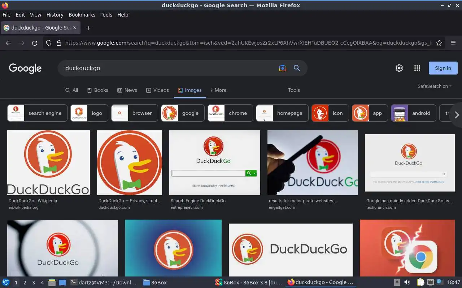Expand the SafeSearch on dropdown
Image resolution: width=462 pixels, height=288 pixels.
(x=435, y=86)
